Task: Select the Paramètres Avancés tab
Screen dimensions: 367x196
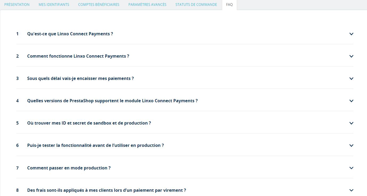Action: (147, 5)
